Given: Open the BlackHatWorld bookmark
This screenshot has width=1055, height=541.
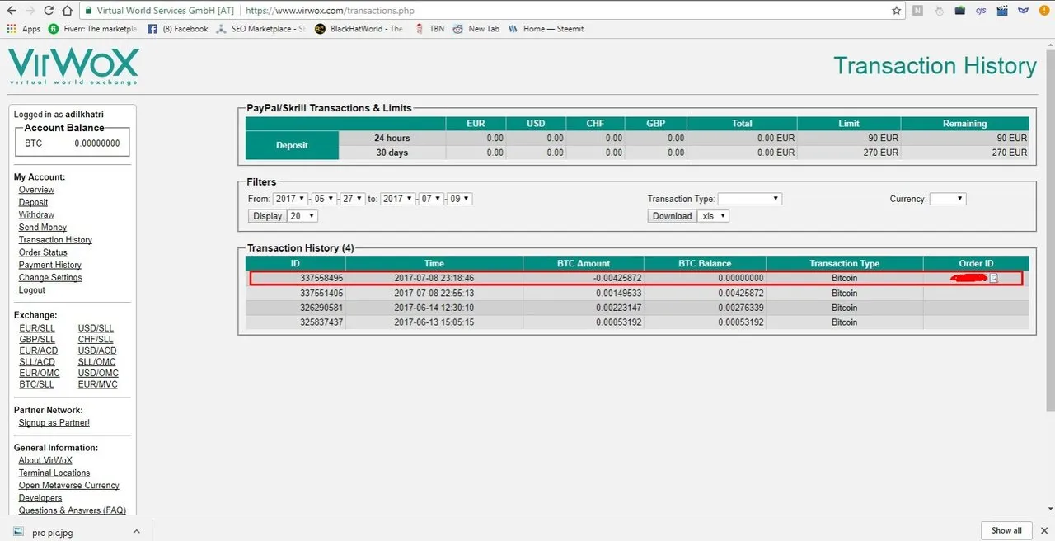Looking at the screenshot, I should [x=359, y=29].
